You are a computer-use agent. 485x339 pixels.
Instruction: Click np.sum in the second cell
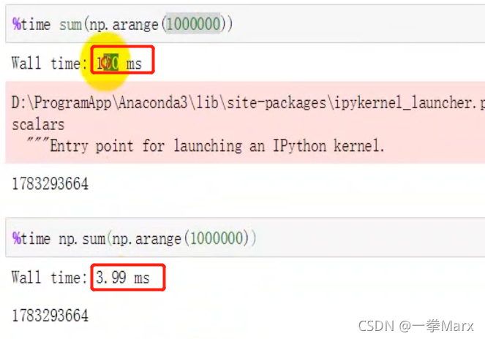coord(82,239)
